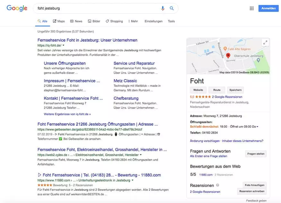Image resolution: width=281 pixels, height=203 pixels.
Task: Open Unsere Öffnungszeiten sitelink
Action: 65,63
